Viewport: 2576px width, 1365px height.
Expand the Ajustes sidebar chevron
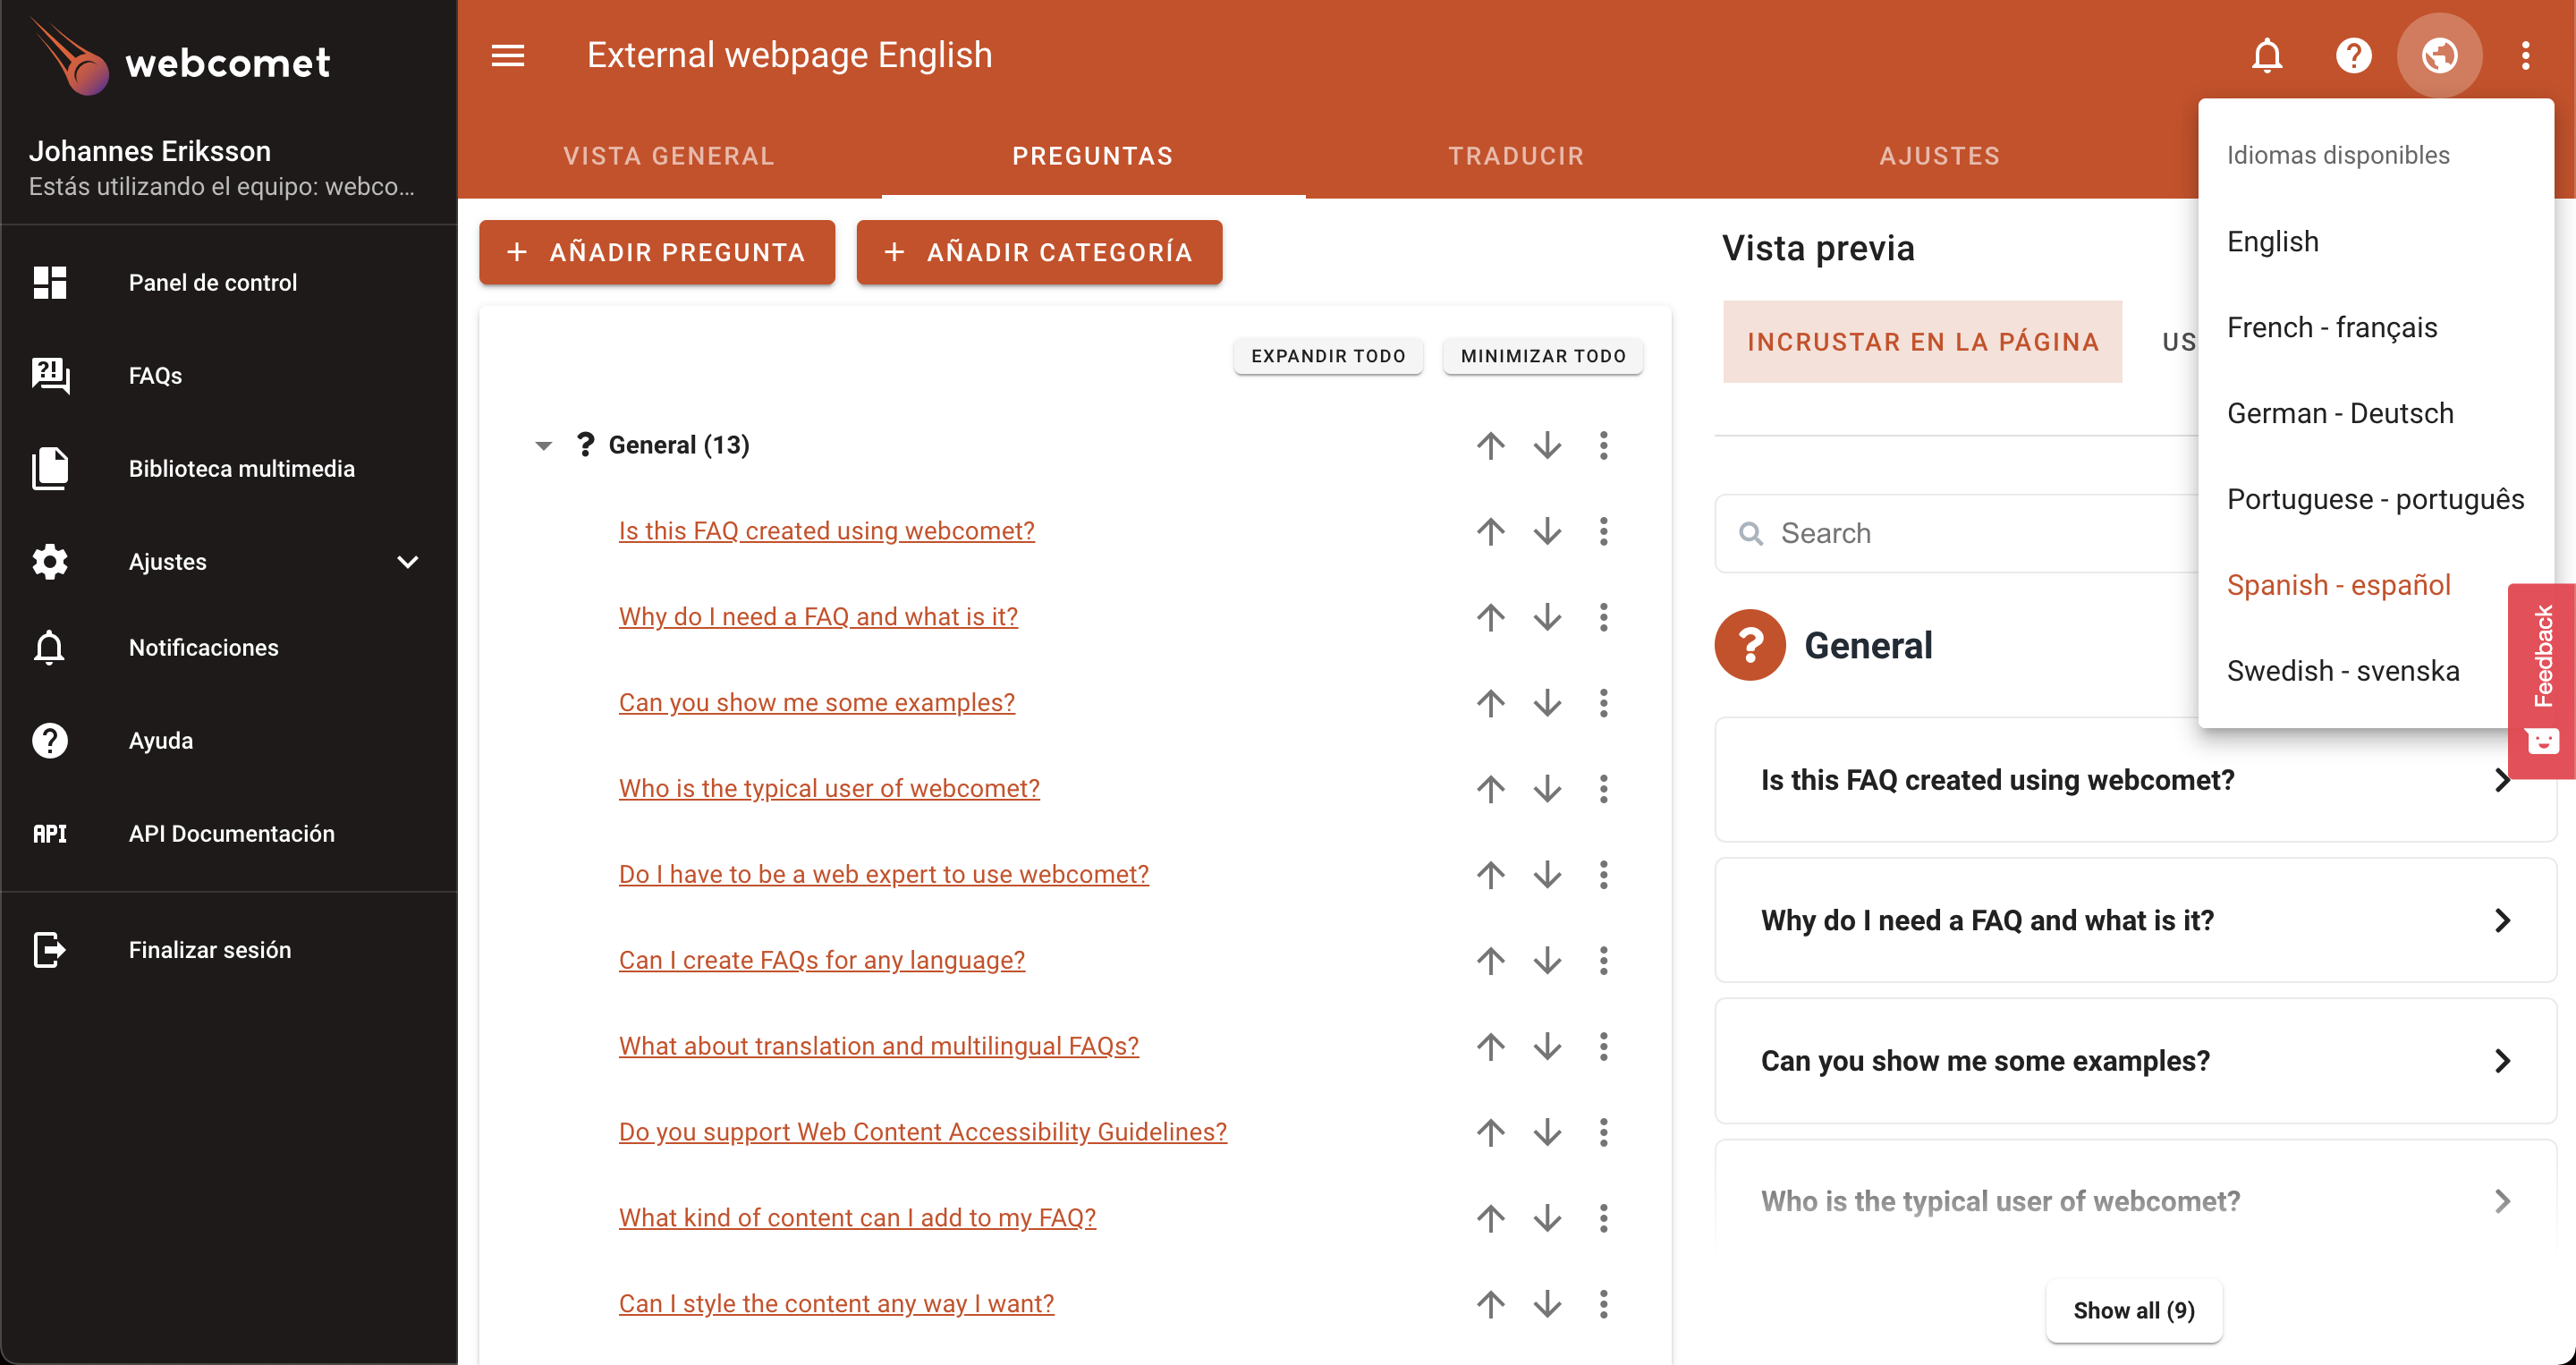pyautogui.click(x=407, y=562)
